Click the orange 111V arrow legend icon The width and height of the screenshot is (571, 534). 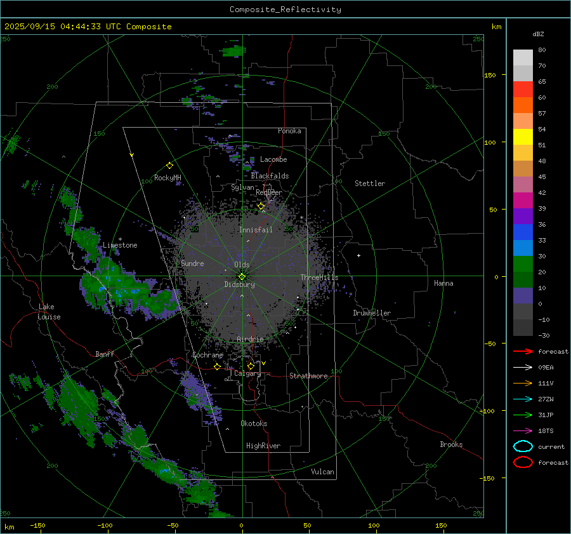(523, 383)
